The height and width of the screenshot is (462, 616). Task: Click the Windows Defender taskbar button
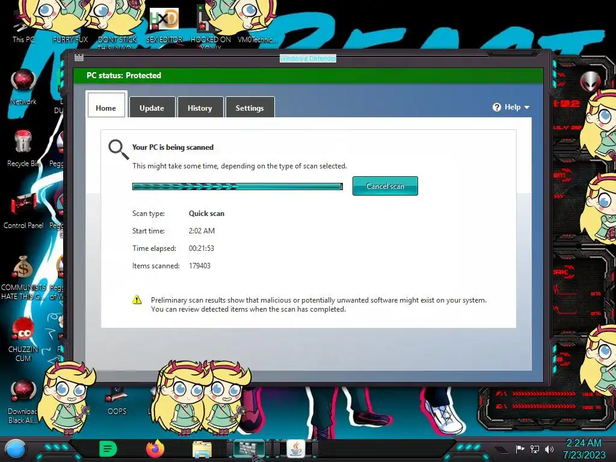tap(249, 449)
